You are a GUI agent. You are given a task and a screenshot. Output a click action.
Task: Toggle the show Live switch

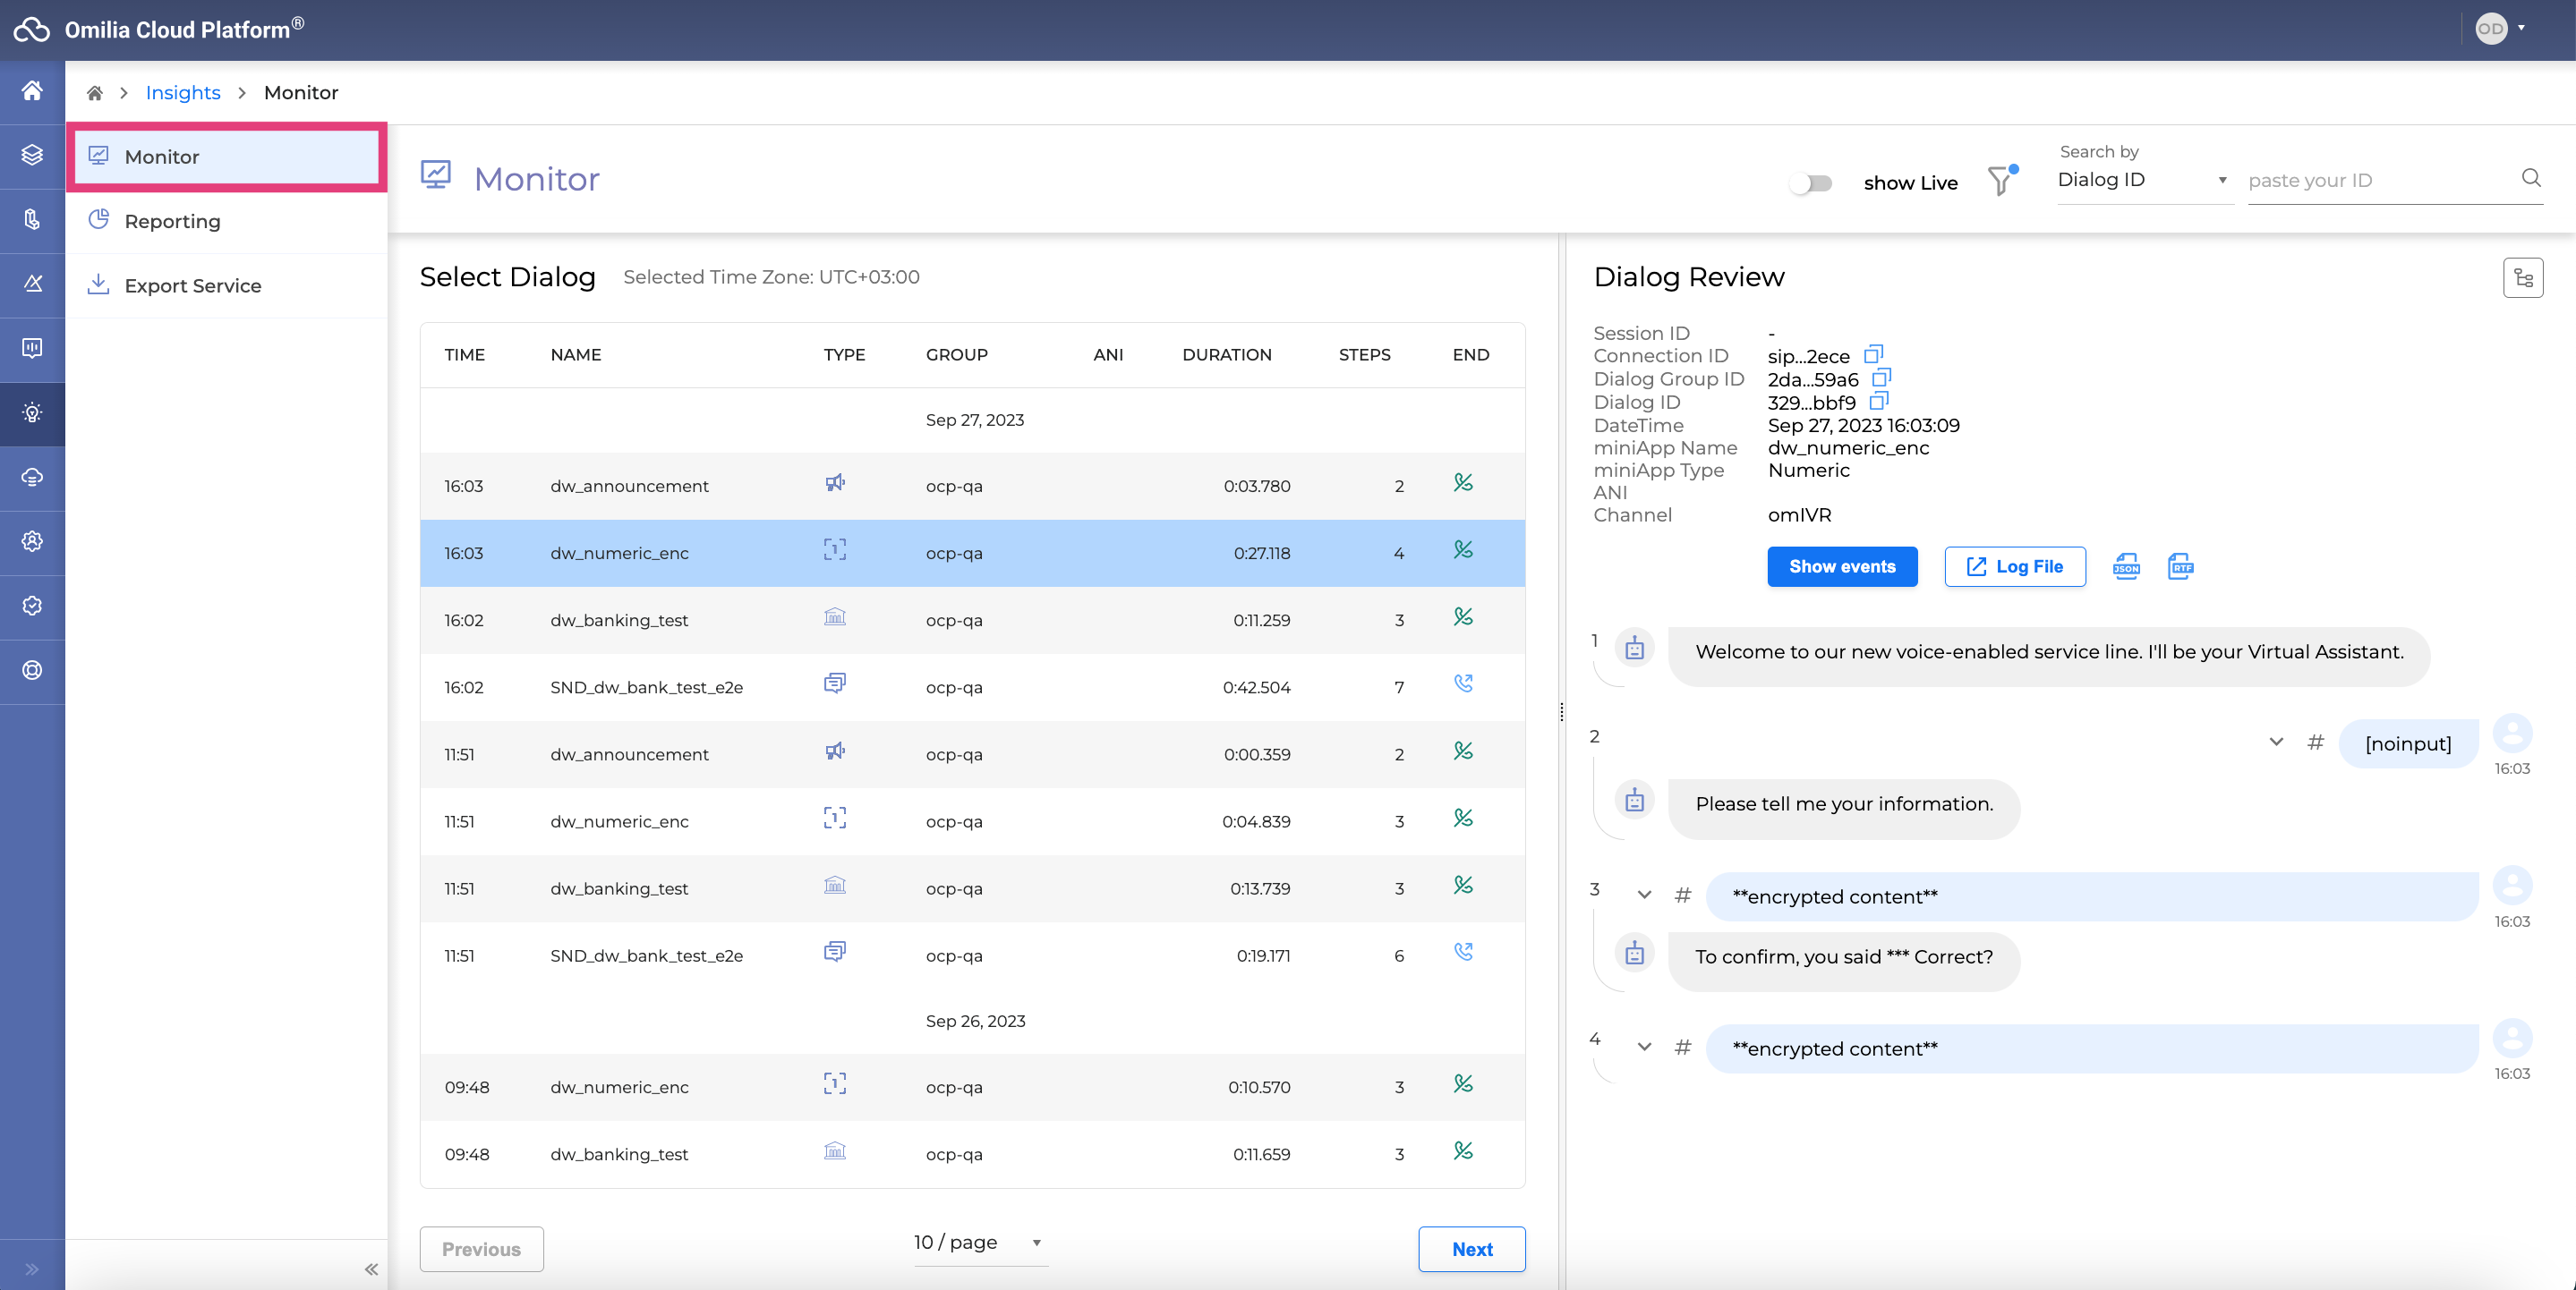[1811, 182]
